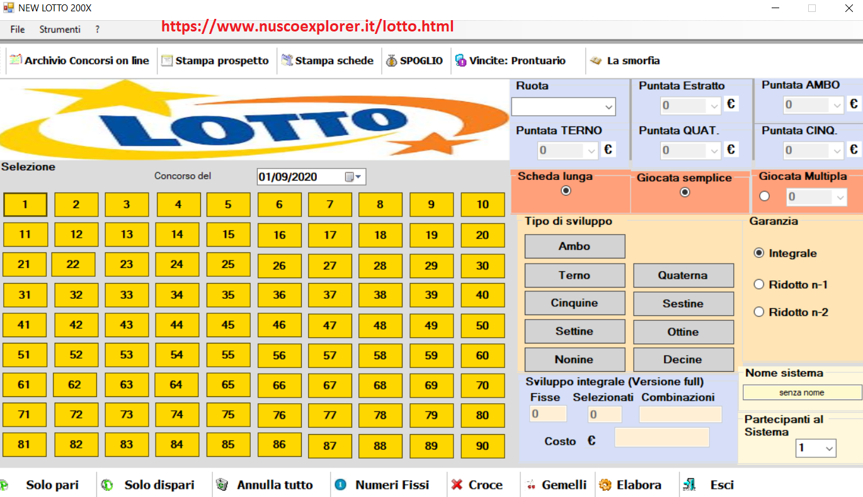
Task: Click the SPOGLIO money bag icon
Action: point(391,61)
